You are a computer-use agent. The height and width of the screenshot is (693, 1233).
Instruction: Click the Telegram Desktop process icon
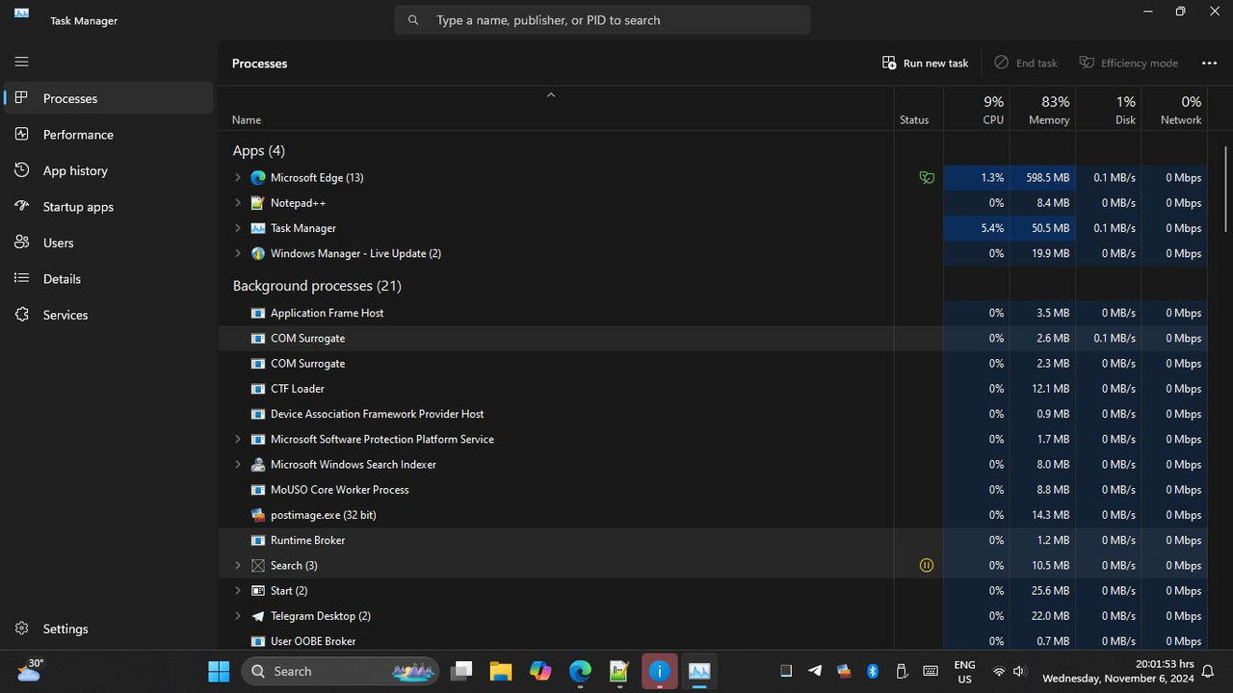[x=257, y=616]
